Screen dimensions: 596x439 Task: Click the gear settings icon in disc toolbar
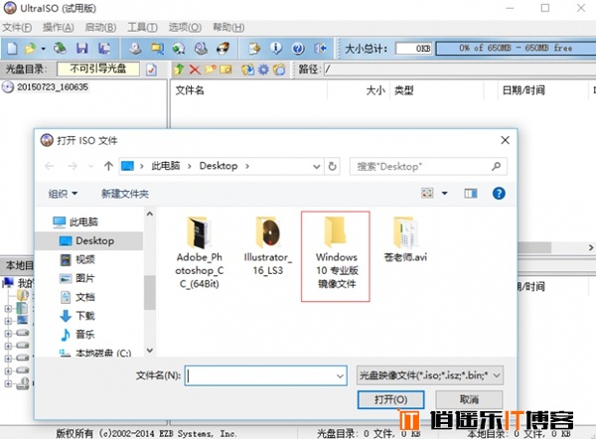pos(263,70)
